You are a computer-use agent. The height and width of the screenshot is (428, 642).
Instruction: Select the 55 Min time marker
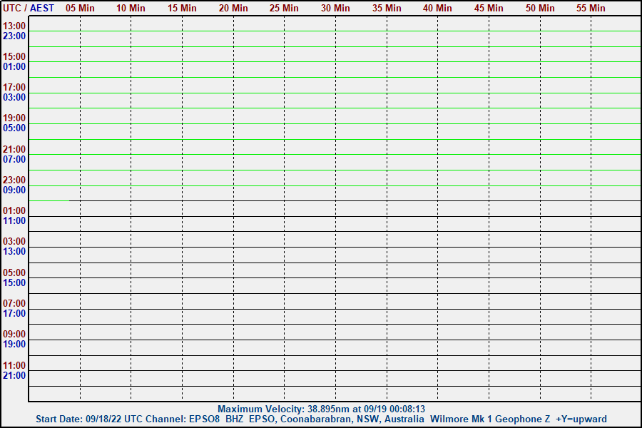pyautogui.click(x=591, y=8)
